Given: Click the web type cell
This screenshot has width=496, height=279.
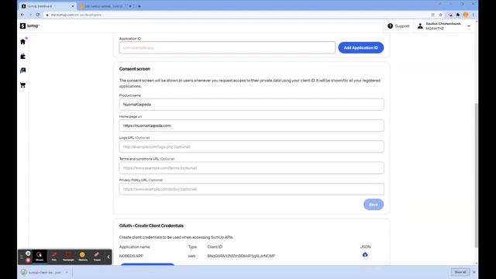Looking at the screenshot, I should click(191, 256).
